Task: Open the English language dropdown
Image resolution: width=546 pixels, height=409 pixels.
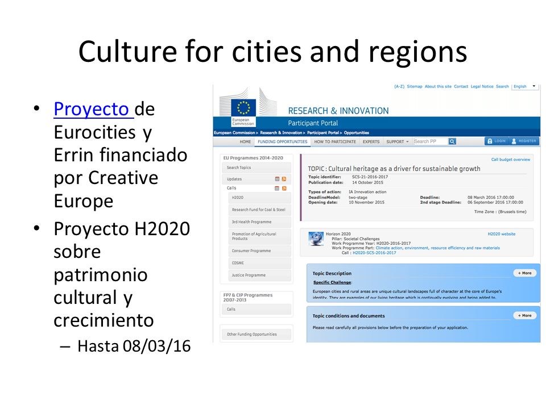Action: [525, 86]
